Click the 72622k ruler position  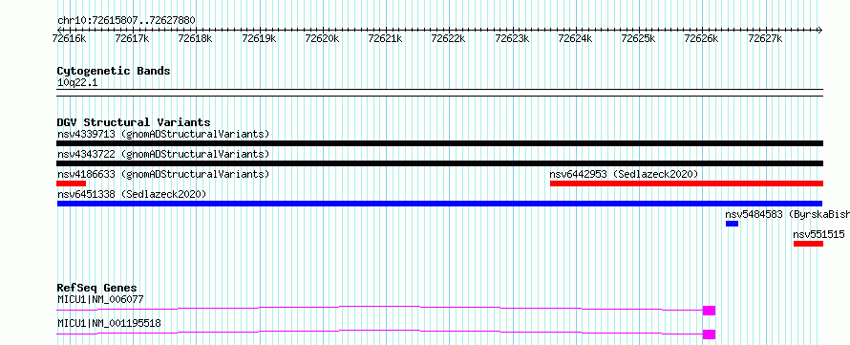[448, 38]
